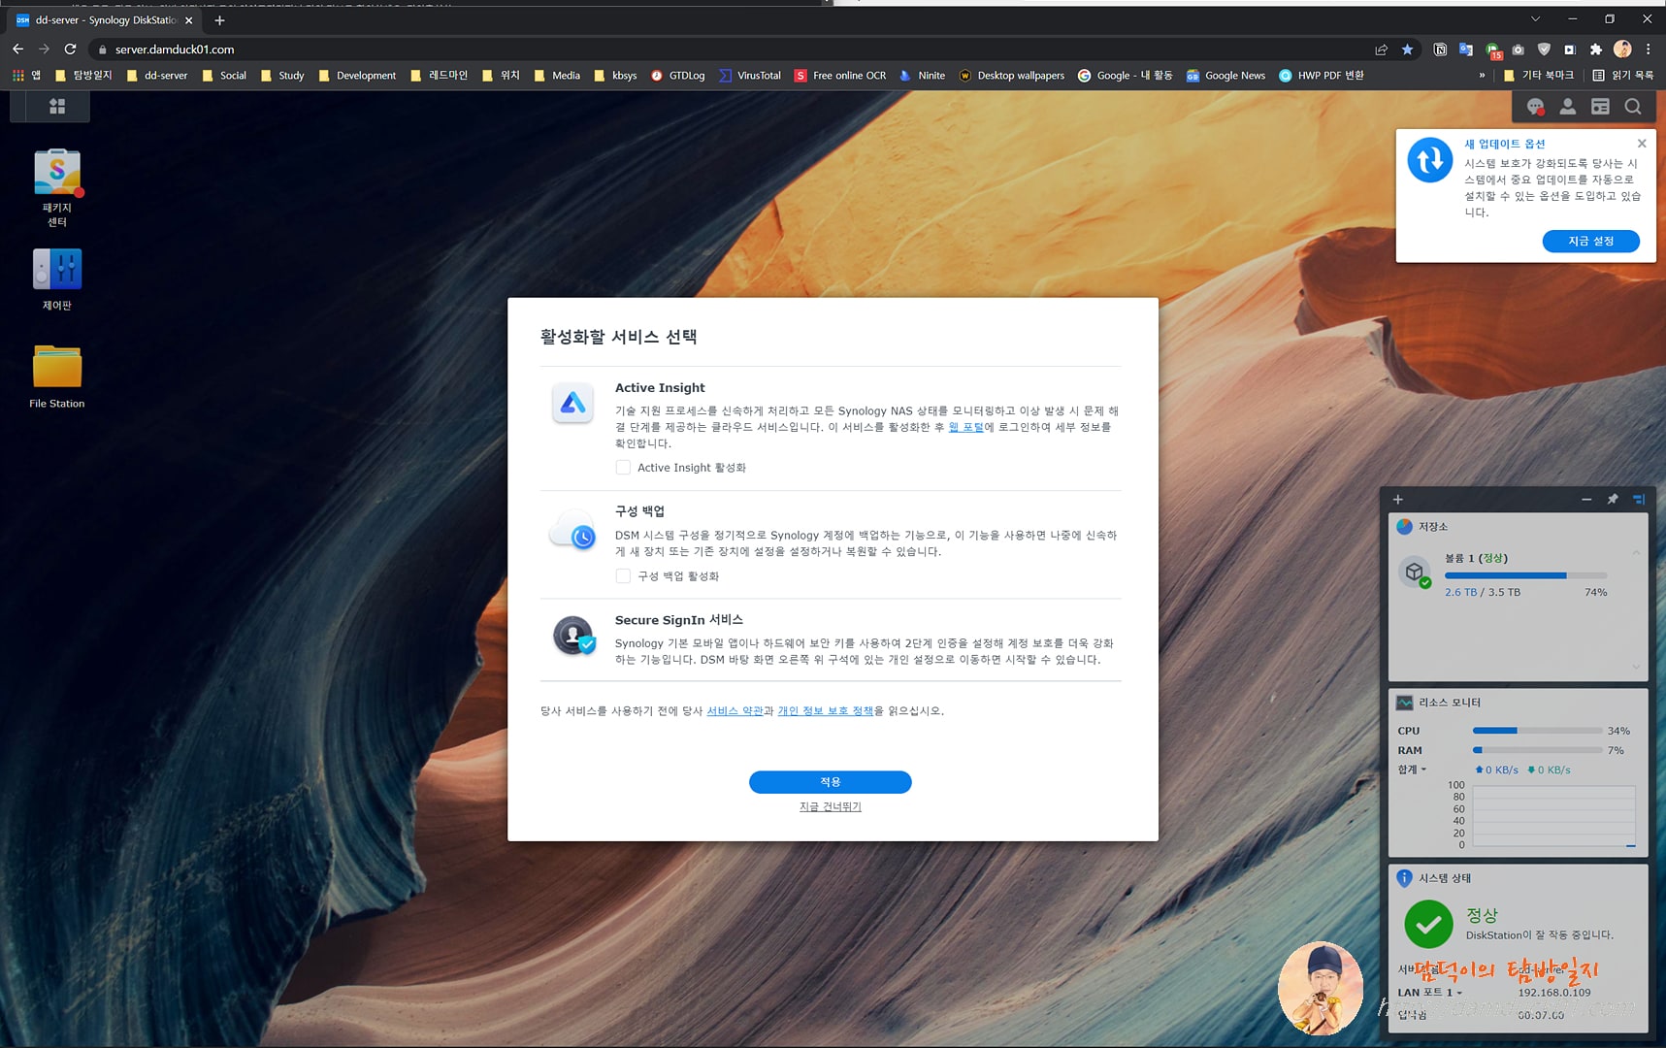Open the Social bookmark folder
Image resolution: width=1666 pixels, height=1048 pixels.
click(x=224, y=76)
